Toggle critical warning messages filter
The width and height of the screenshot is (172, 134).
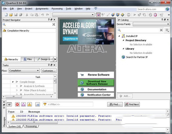tap(23, 104)
